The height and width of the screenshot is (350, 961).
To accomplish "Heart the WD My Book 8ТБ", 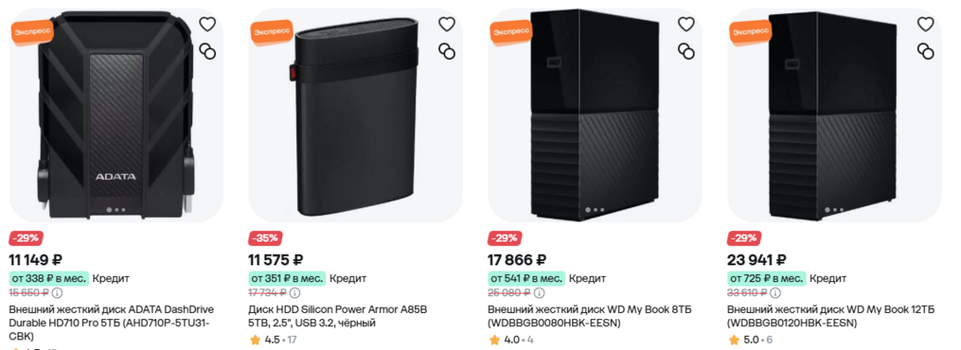I will 686,24.
